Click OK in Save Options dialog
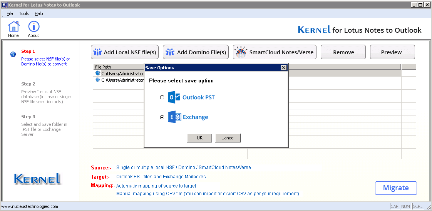Screen dimensions: 432x211 [x=200, y=138]
